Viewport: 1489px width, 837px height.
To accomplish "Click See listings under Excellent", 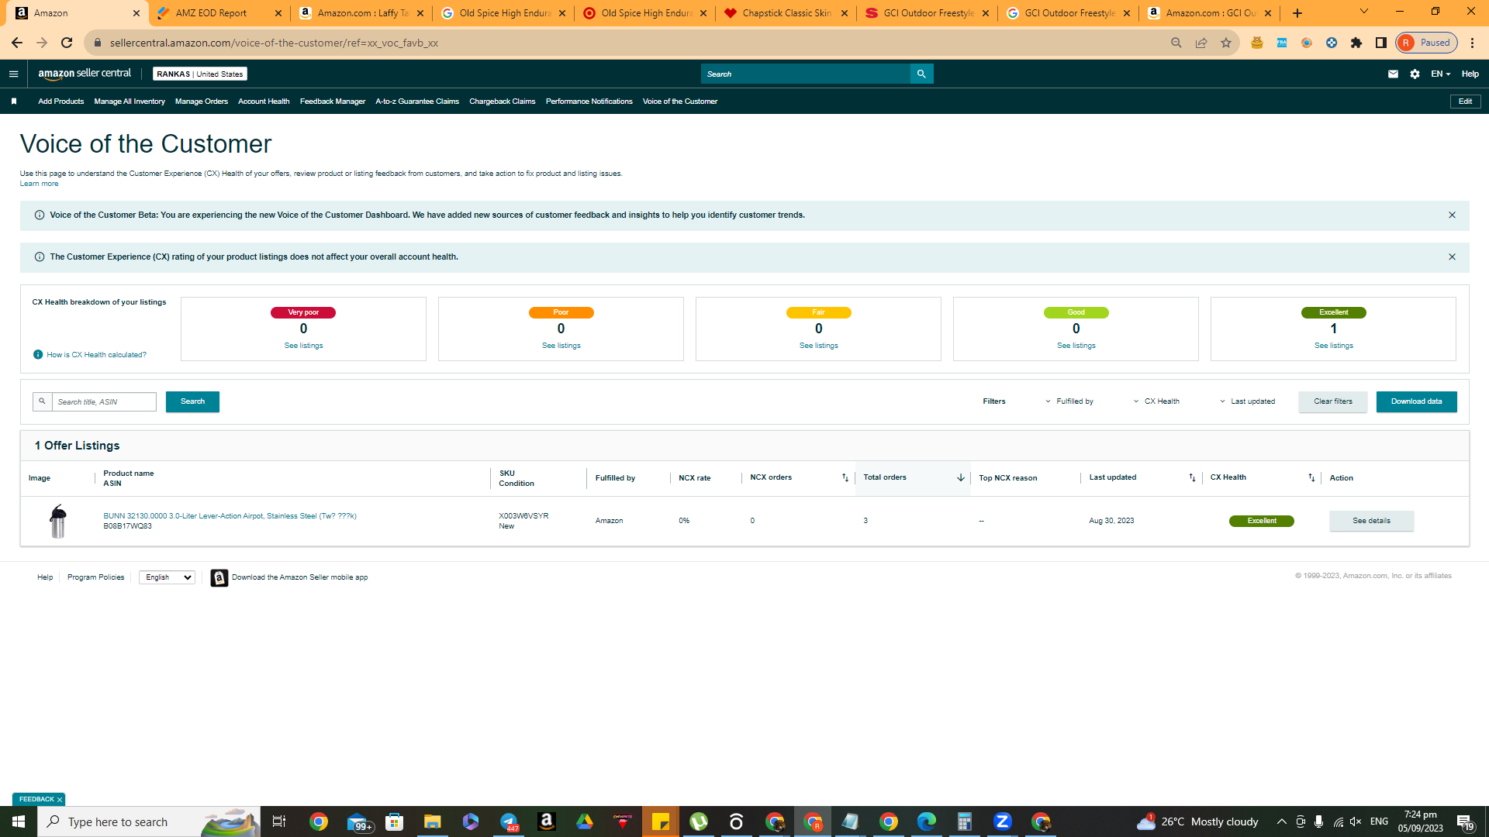I will (x=1334, y=346).
